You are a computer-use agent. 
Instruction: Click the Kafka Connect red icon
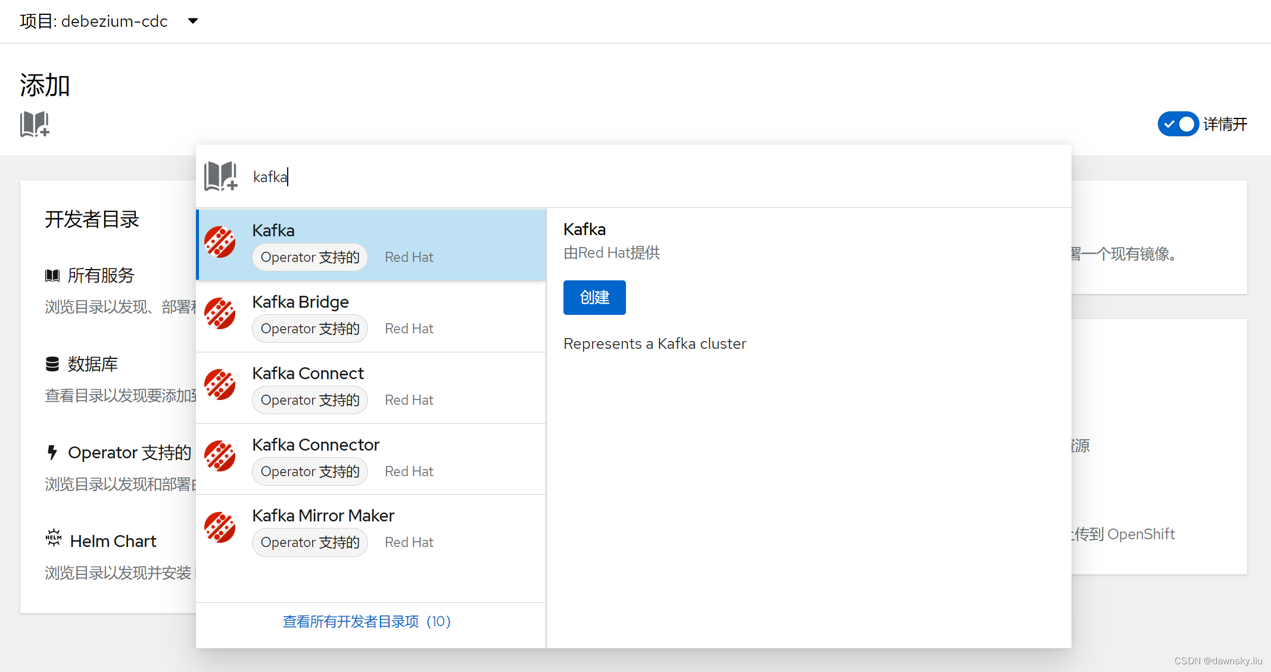click(x=220, y=385)
